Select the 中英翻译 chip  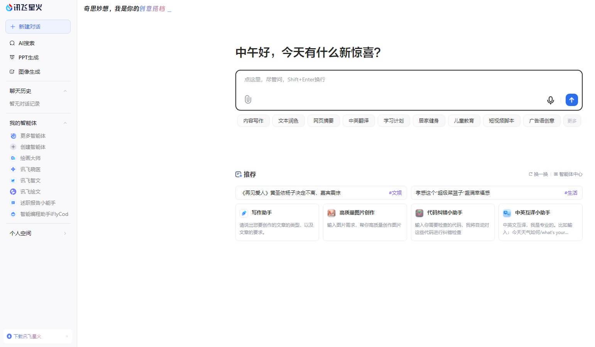358,121
